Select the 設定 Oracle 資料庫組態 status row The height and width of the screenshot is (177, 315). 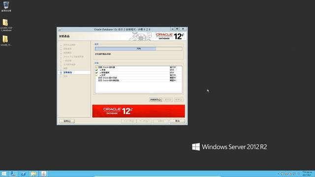click(x=138, y=80)
